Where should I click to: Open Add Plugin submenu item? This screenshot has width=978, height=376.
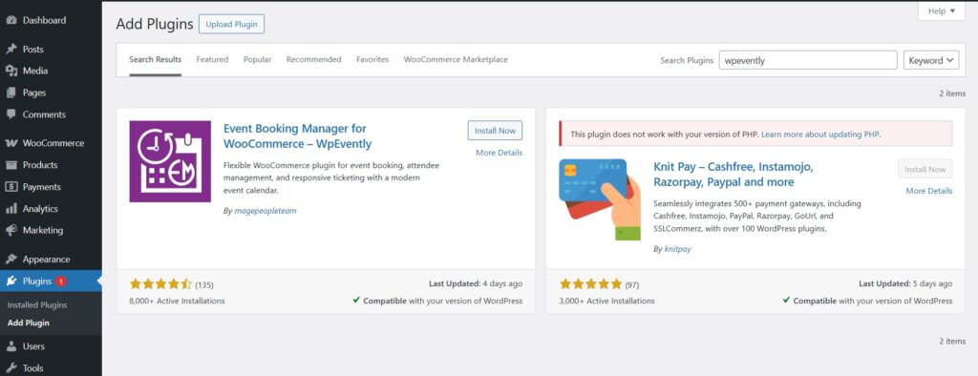click(x=28, y=323)
